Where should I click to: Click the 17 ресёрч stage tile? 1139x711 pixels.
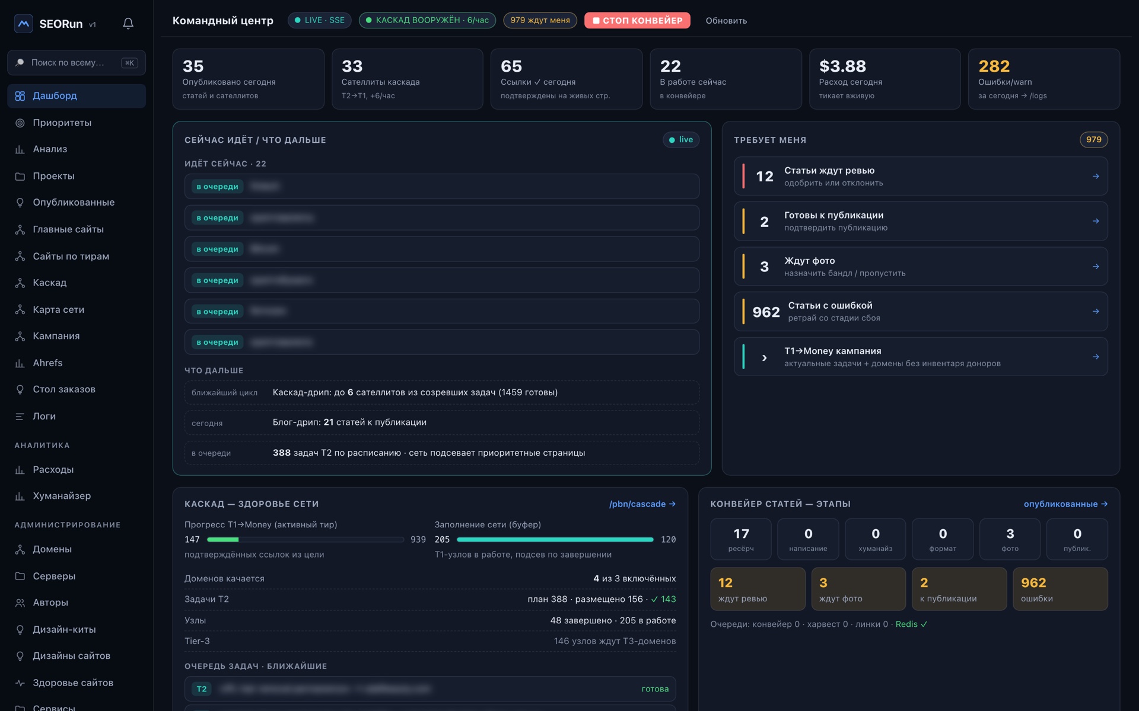(741, 539)
